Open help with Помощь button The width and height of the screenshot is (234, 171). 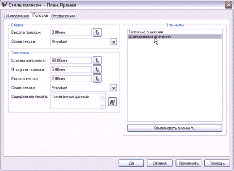pyautogui.click(x=217, y=163)
